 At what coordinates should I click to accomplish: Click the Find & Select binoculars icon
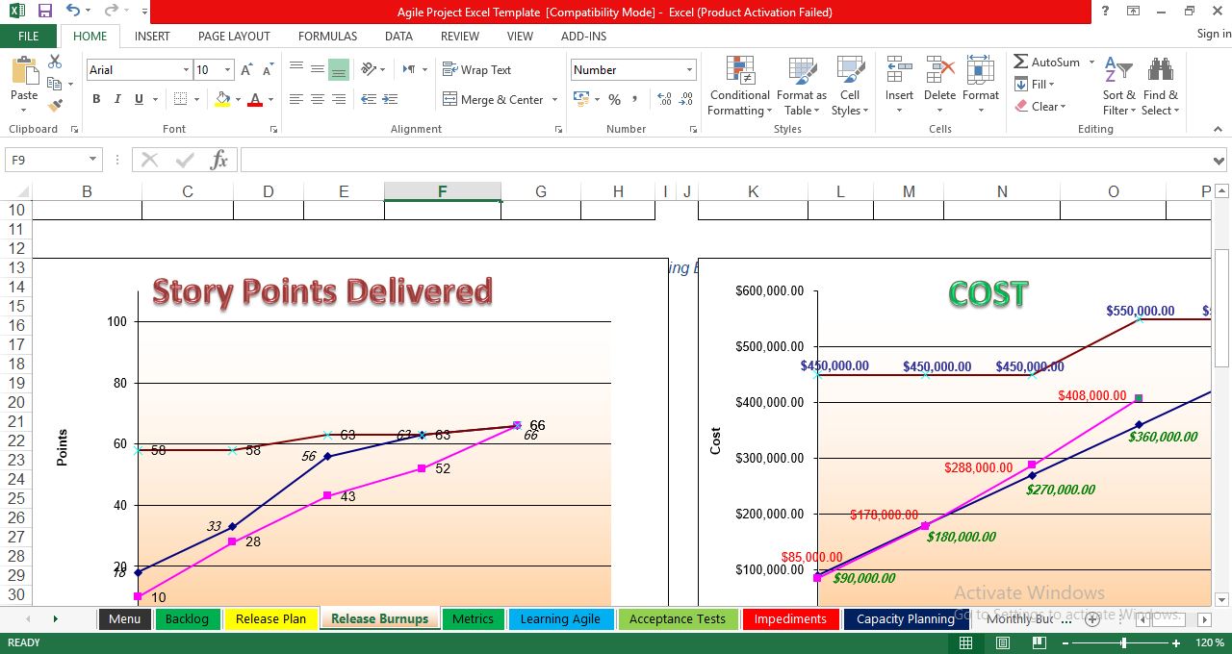1160,70
